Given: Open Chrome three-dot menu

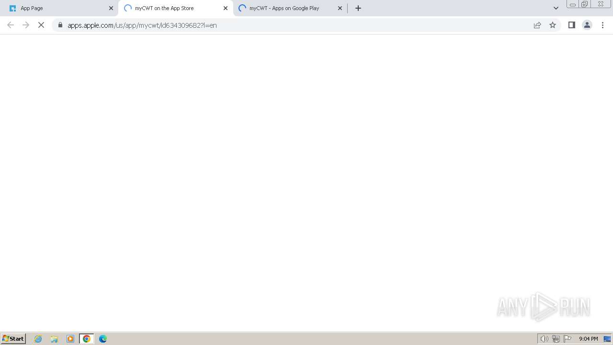Looking at the screenshot, I should pyautogui.click(x=602, y=25).
